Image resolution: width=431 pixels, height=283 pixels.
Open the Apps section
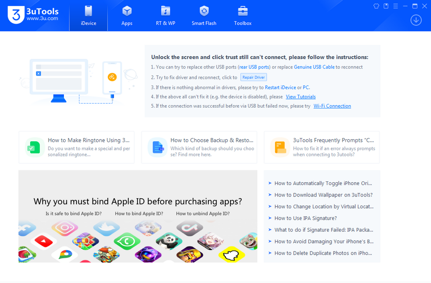point(127,16)
